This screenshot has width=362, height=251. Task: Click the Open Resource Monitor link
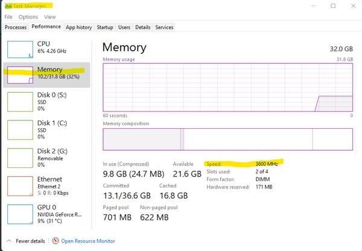[x=87, y=241]
